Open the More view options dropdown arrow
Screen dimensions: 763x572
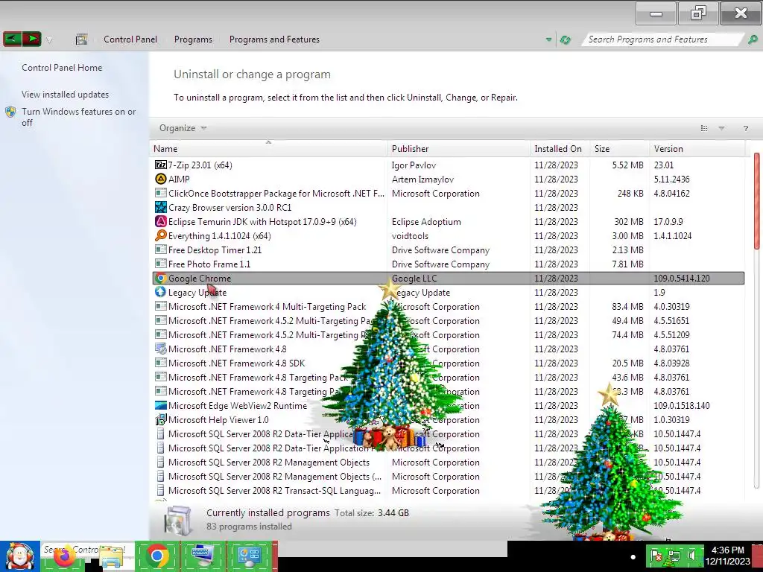tap(721, 128)
